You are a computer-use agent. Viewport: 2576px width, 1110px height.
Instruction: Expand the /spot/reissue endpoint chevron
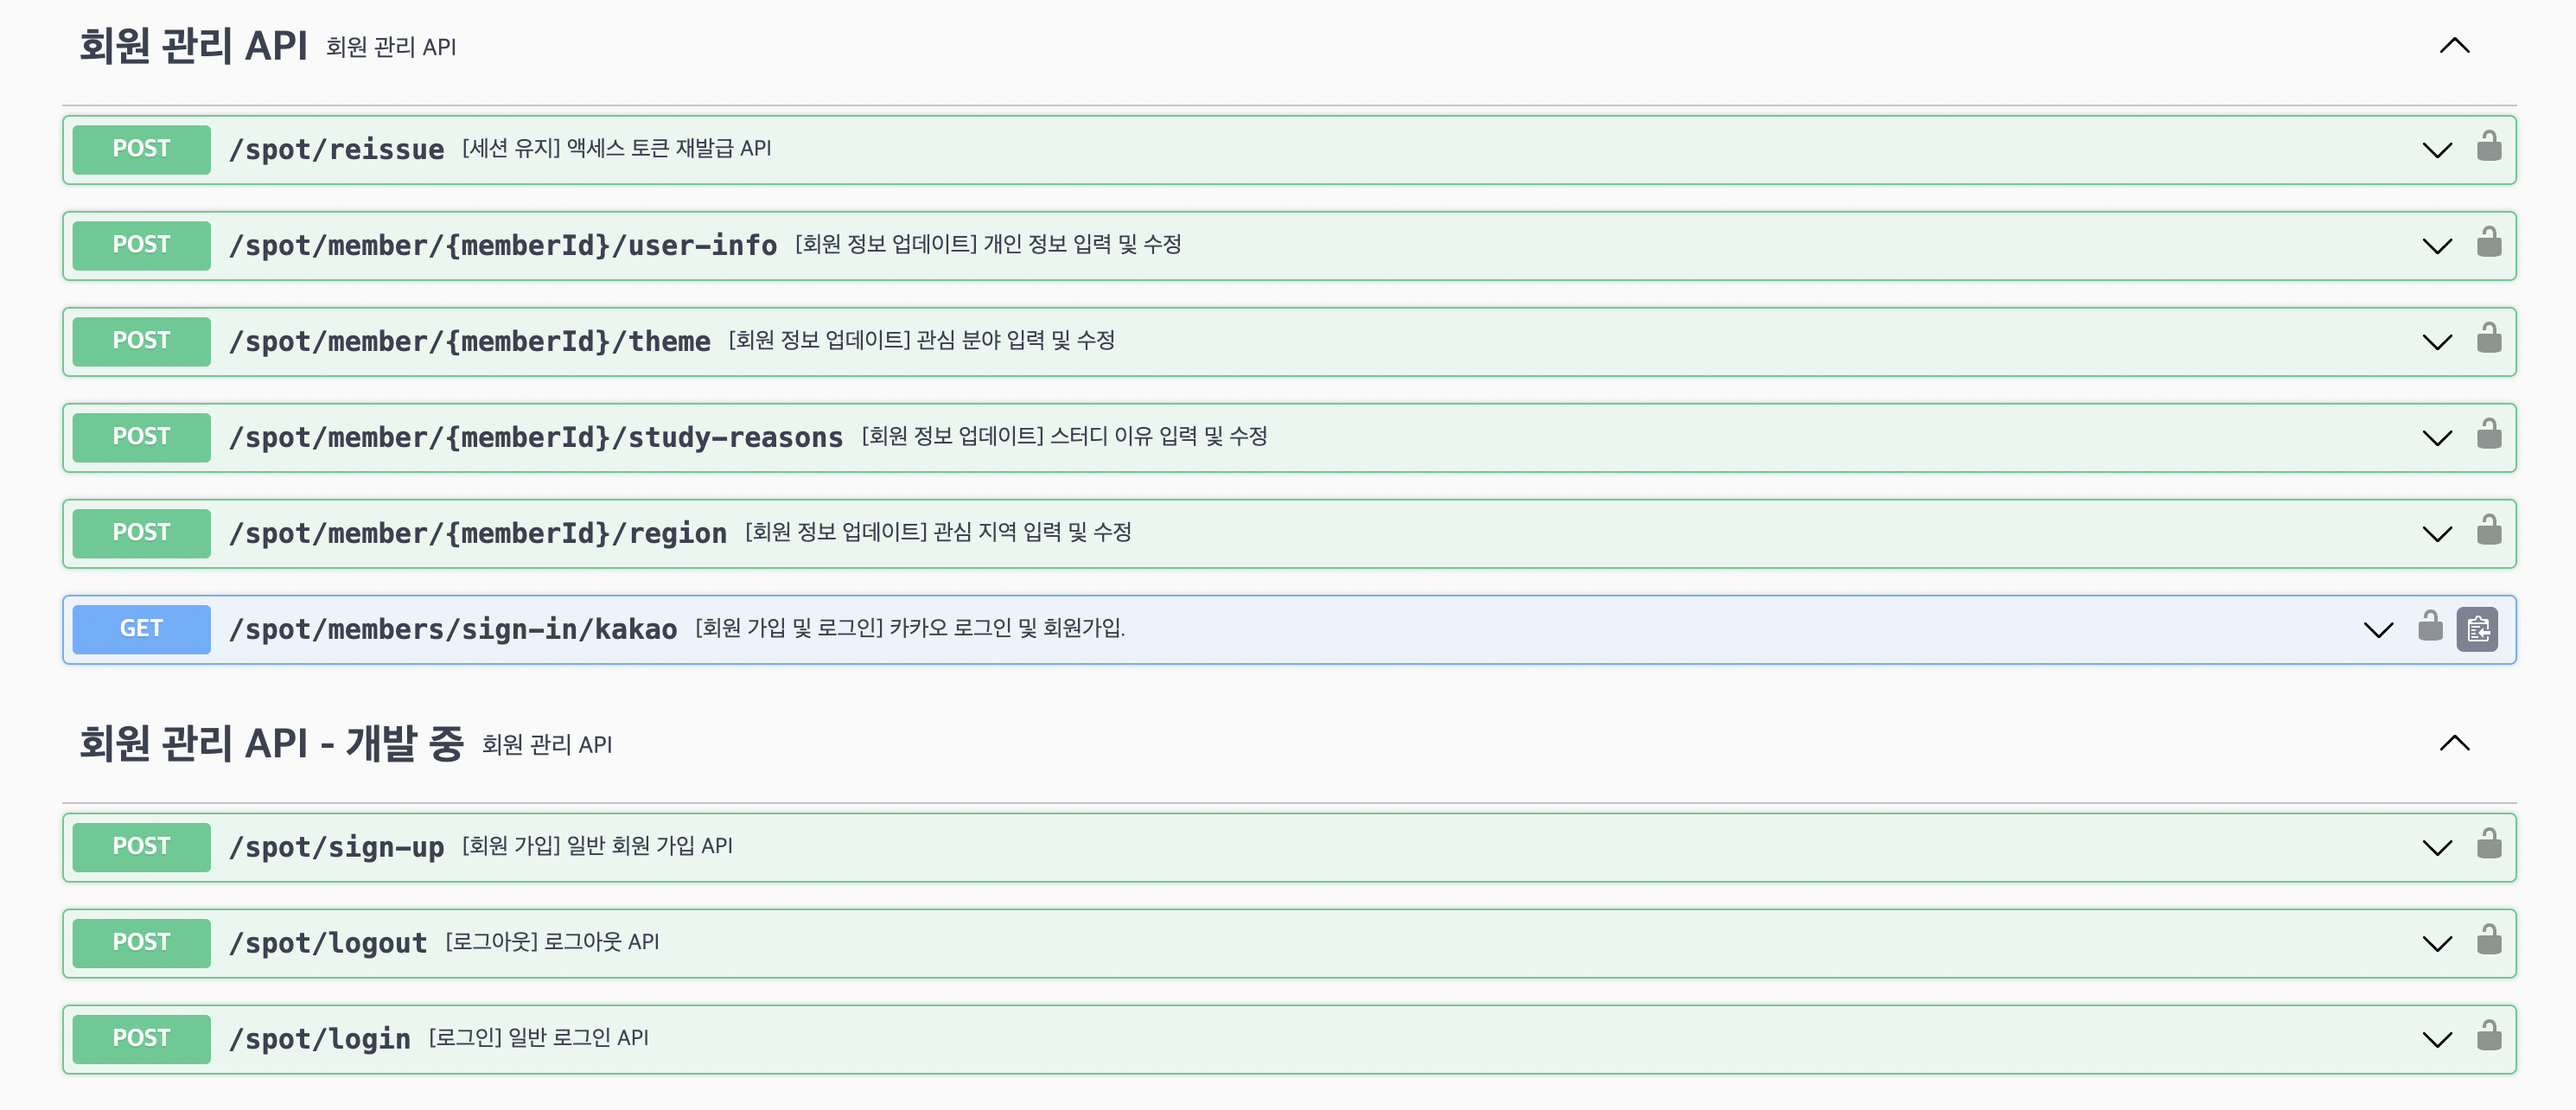pyautogui.click(x=2436, y=150)
